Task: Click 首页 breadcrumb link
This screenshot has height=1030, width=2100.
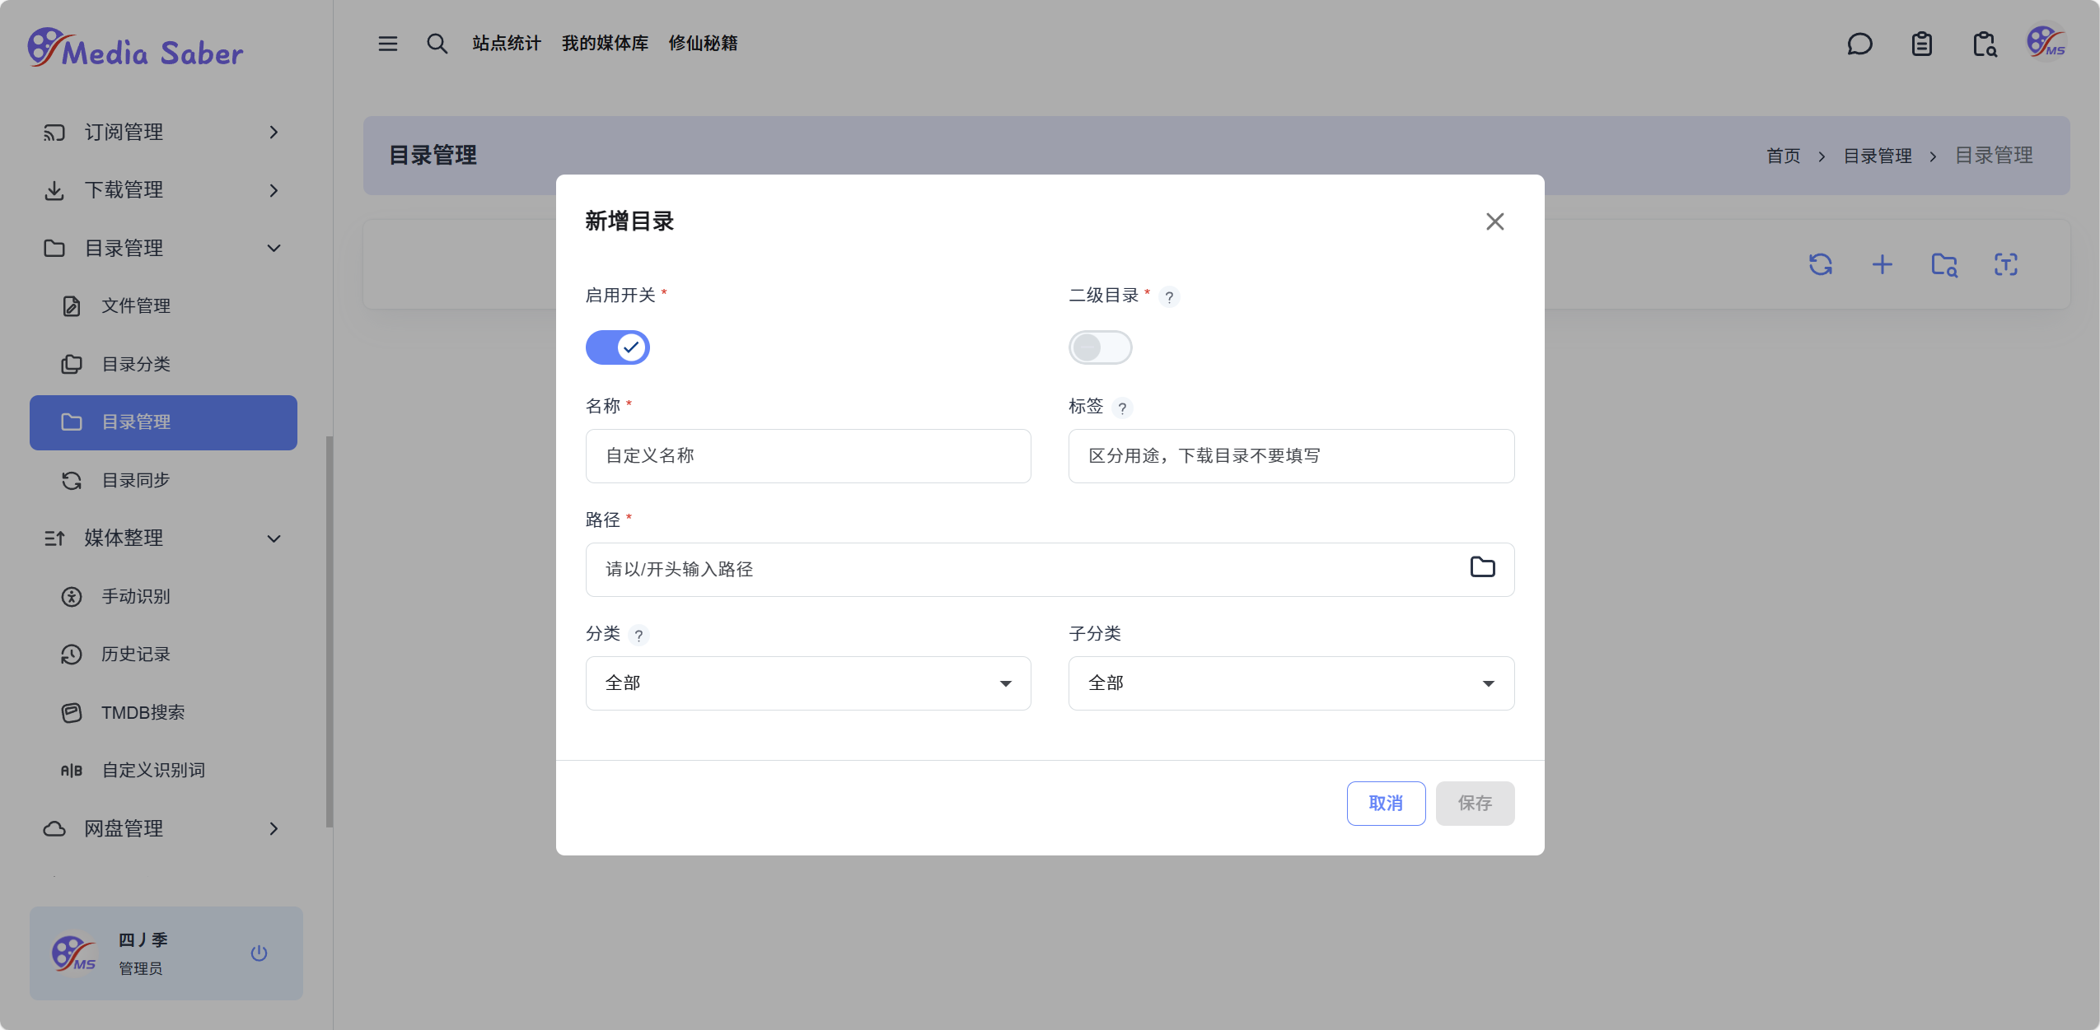Action: pyautogui.click(x=1783, y=156)
